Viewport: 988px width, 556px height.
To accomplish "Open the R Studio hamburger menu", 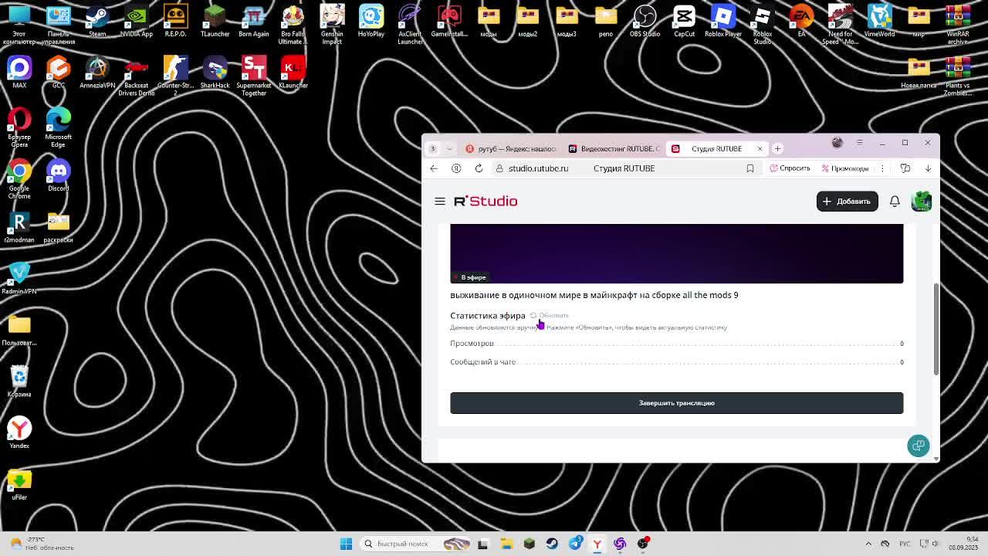I will [x=440, y=202].
